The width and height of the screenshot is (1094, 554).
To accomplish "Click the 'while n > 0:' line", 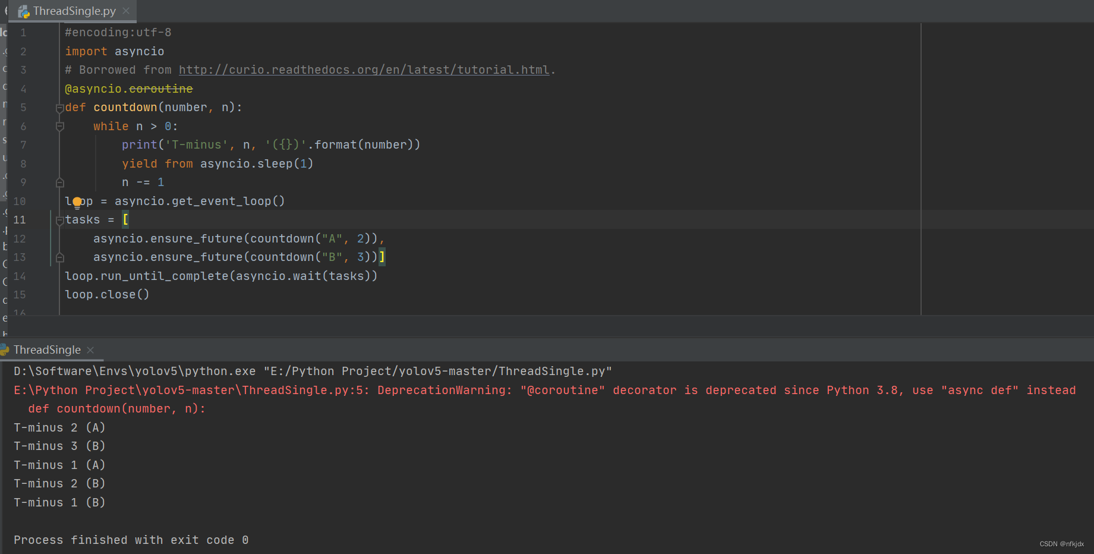I will 135,127.
